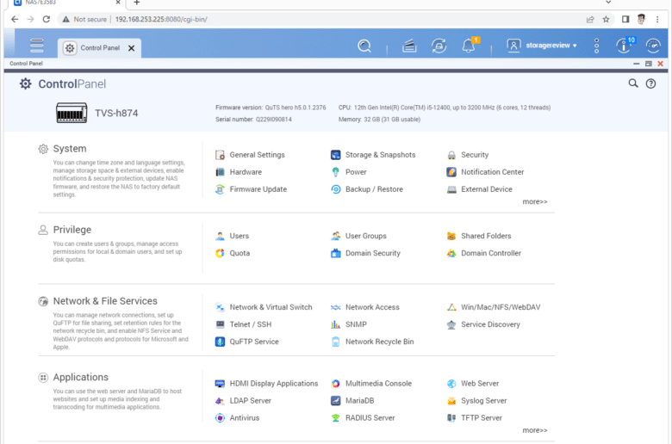The height and width of the screenshot is (444, 672).
Task: Open Service Discovery
Action: point(483,324)
